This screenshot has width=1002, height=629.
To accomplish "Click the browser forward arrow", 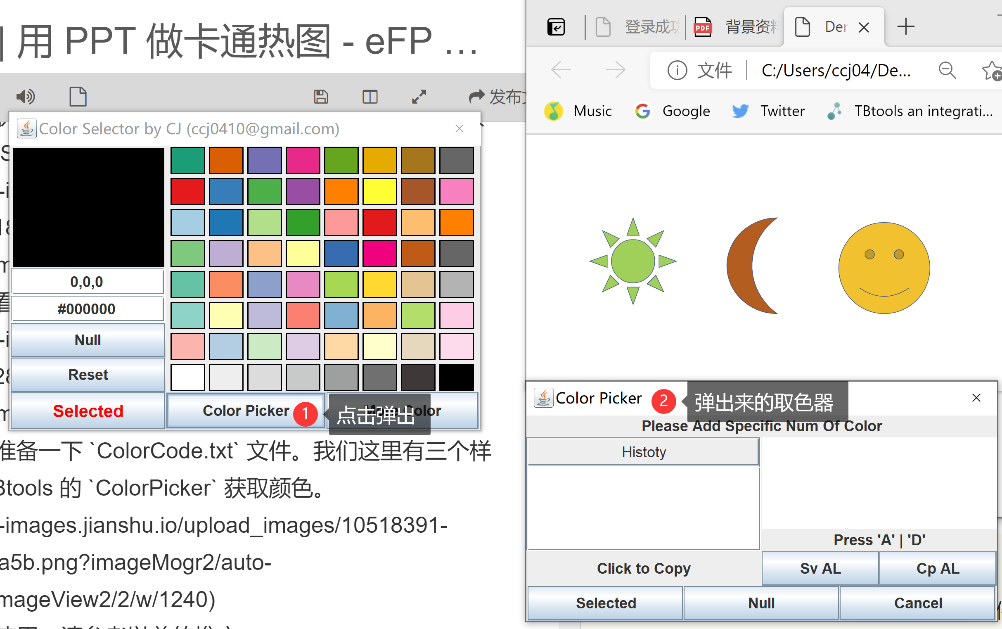I will [x=615, y=70].
